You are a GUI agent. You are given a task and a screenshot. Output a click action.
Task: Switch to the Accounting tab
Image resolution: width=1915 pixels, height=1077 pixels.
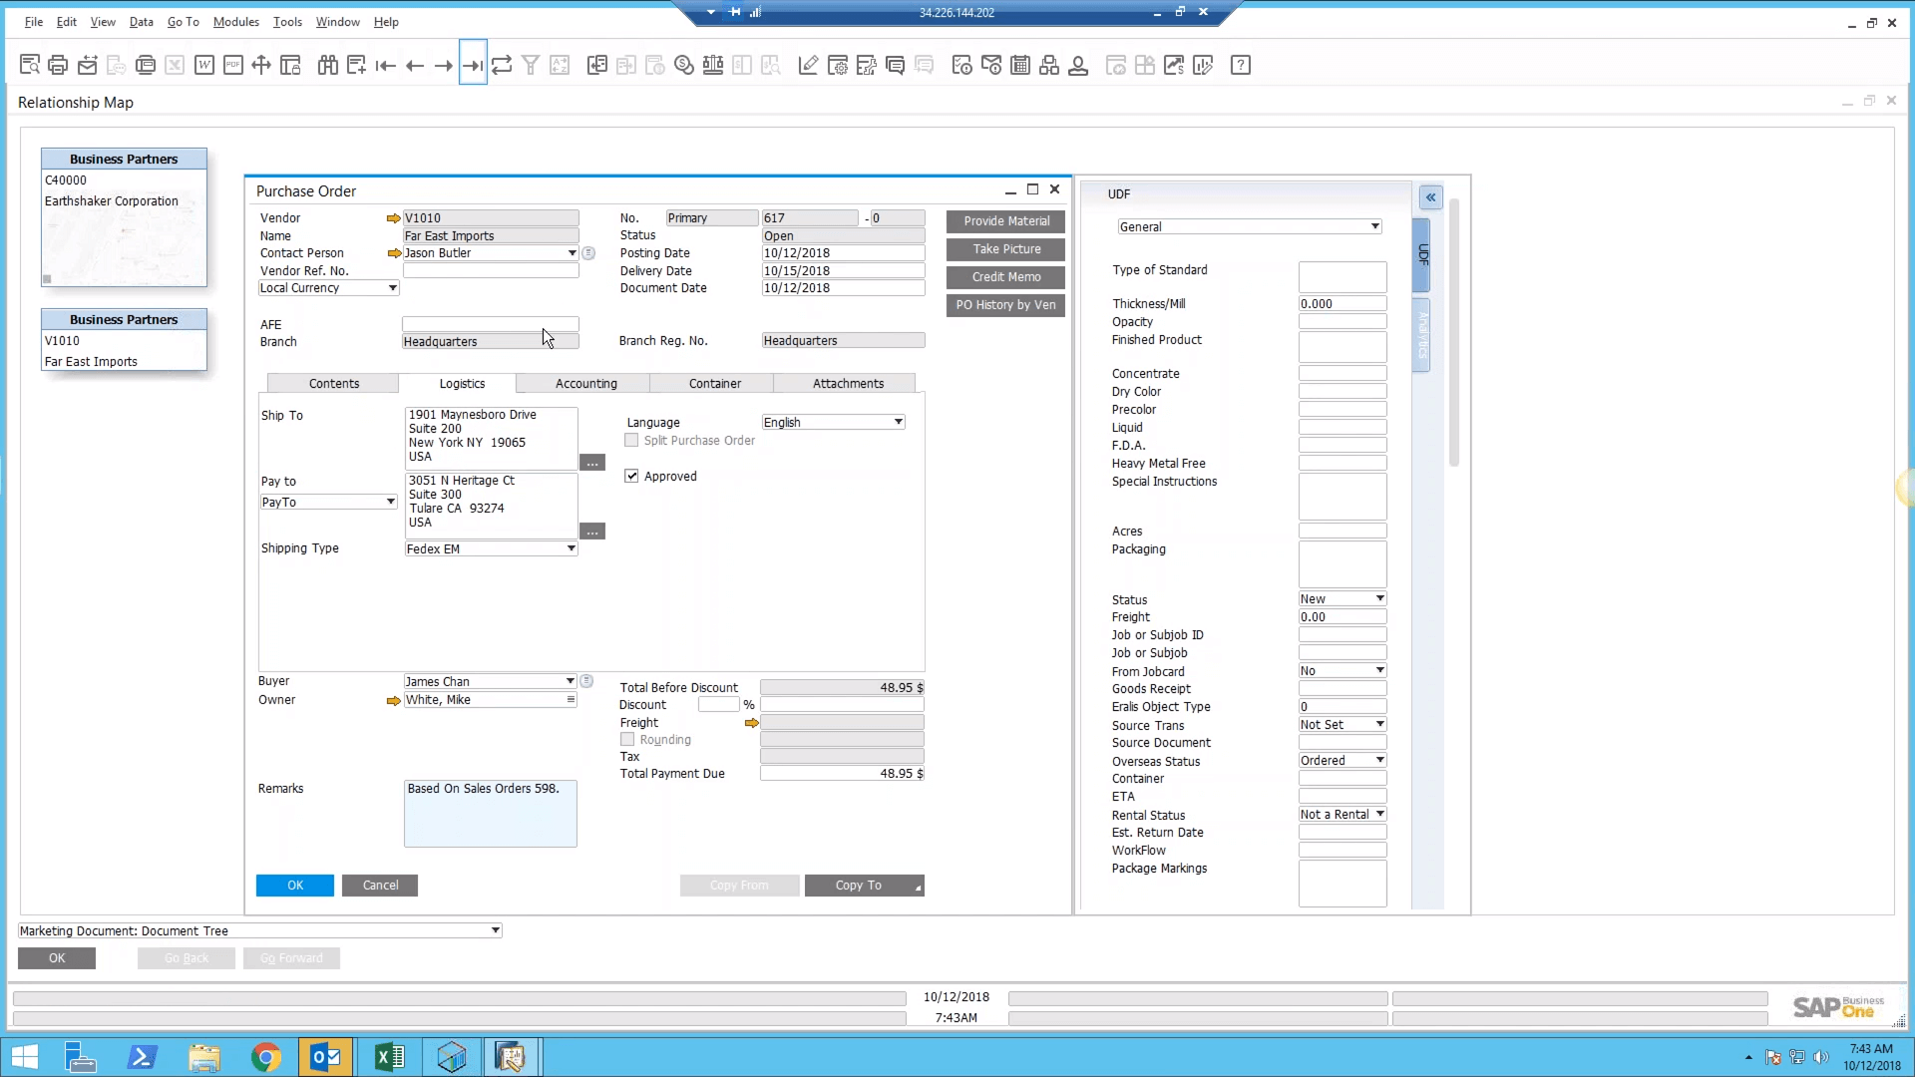point(584,383)
